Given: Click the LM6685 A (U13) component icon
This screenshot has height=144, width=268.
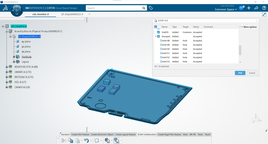Looking at the screenshot, I should 10,72.
